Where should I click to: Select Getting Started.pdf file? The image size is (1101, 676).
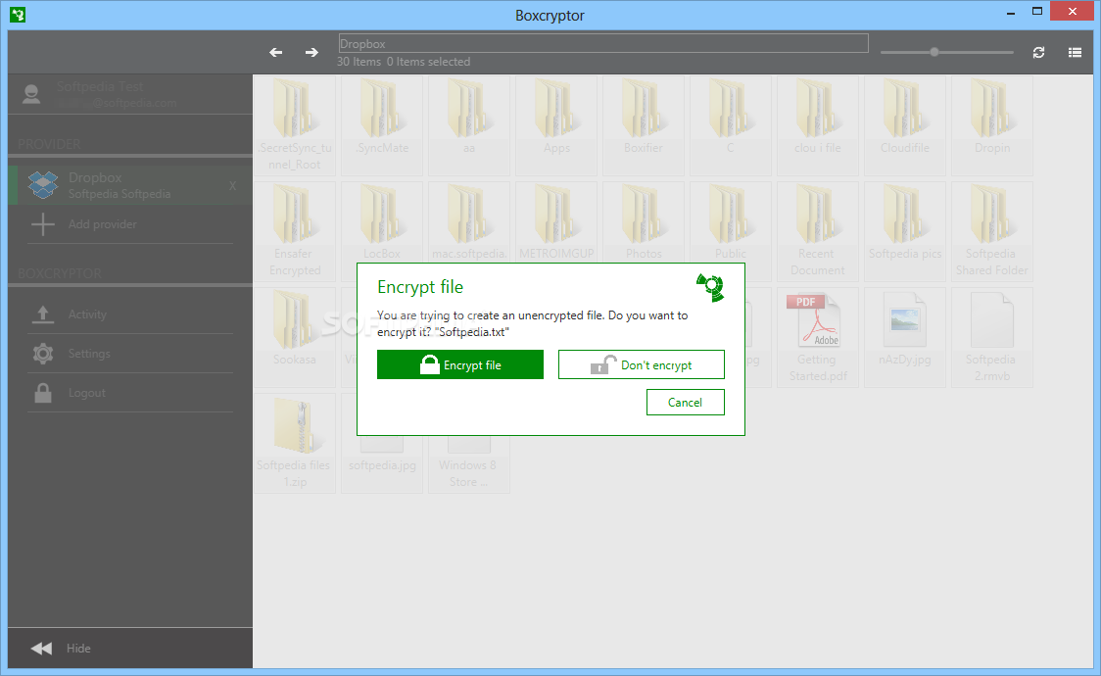(x=817, y=337)
